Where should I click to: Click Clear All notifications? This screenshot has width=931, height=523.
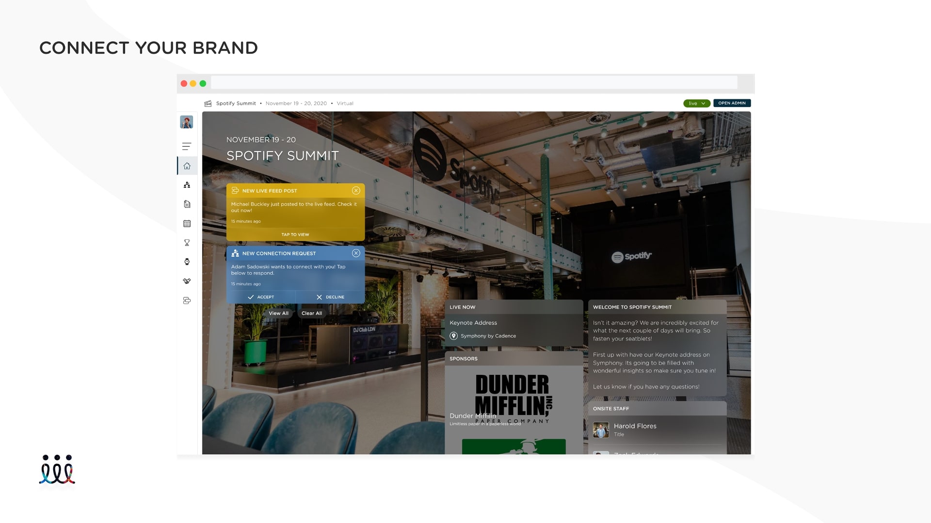pyautogui.click(x=312, y=313)
